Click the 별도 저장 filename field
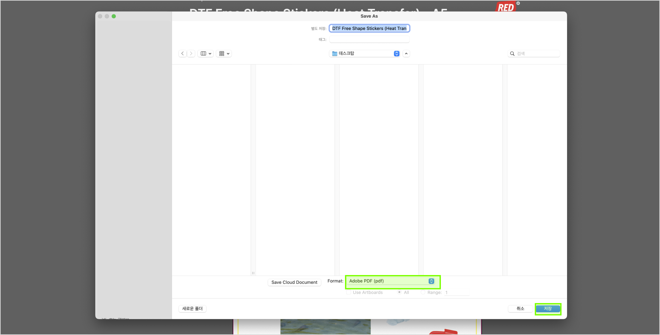Image resolution: width=660 pixels, height=335 pixels. [369, 28]
